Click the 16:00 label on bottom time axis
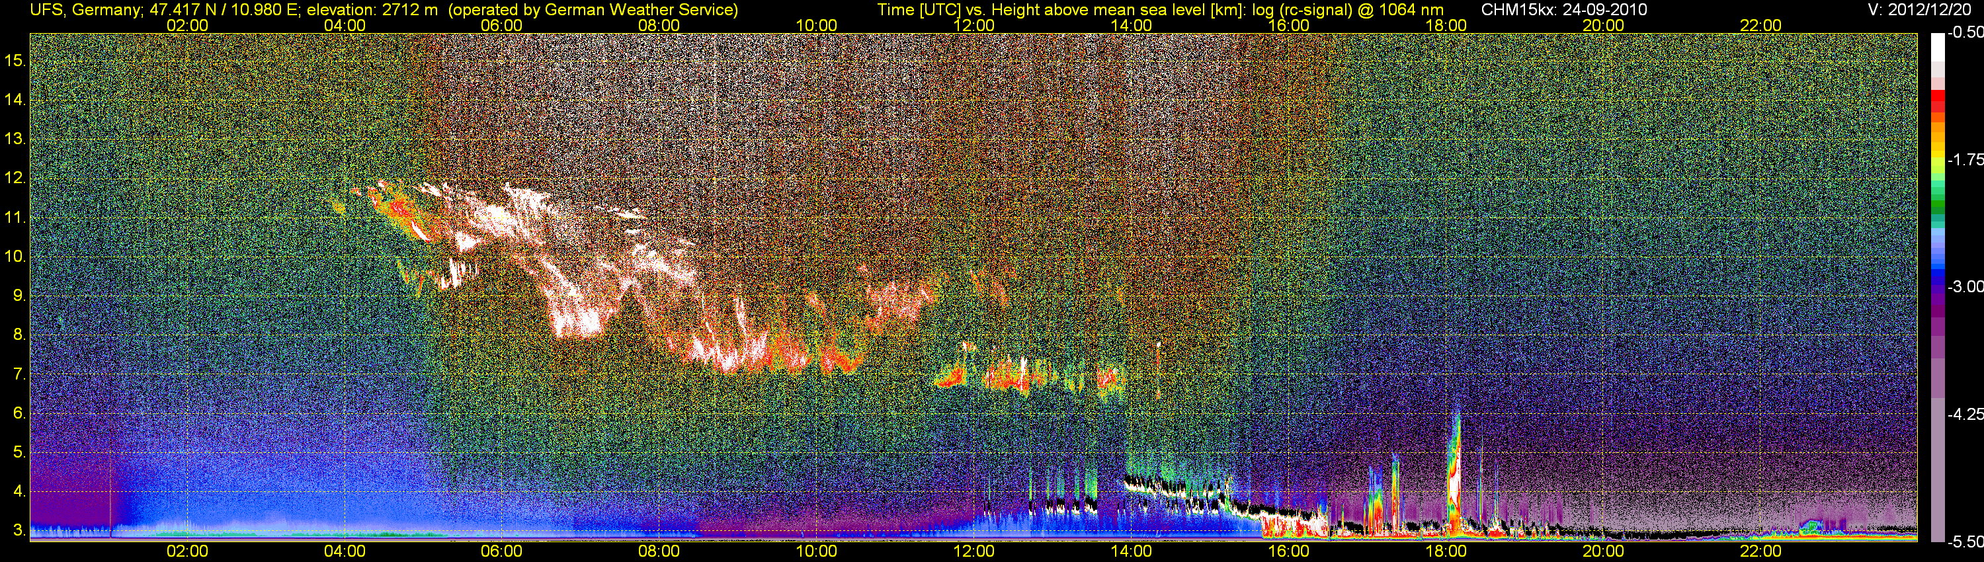 coord(1288,551)
